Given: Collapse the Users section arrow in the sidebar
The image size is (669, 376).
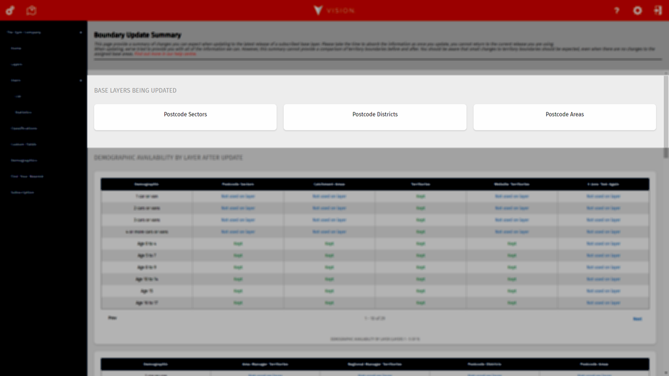Looking at the screenshot, I should (x=80, y=80).
